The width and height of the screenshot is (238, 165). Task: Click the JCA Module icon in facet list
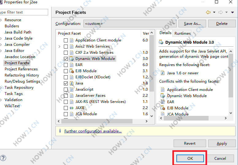pos(71,114)
